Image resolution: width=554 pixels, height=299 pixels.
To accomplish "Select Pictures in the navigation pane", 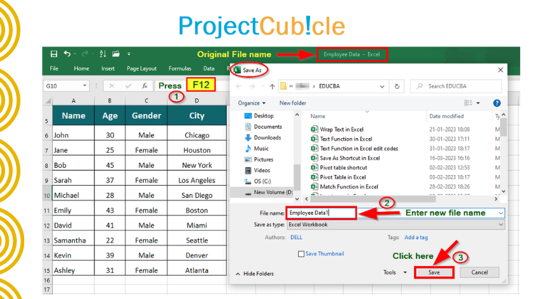I will 259,160.
